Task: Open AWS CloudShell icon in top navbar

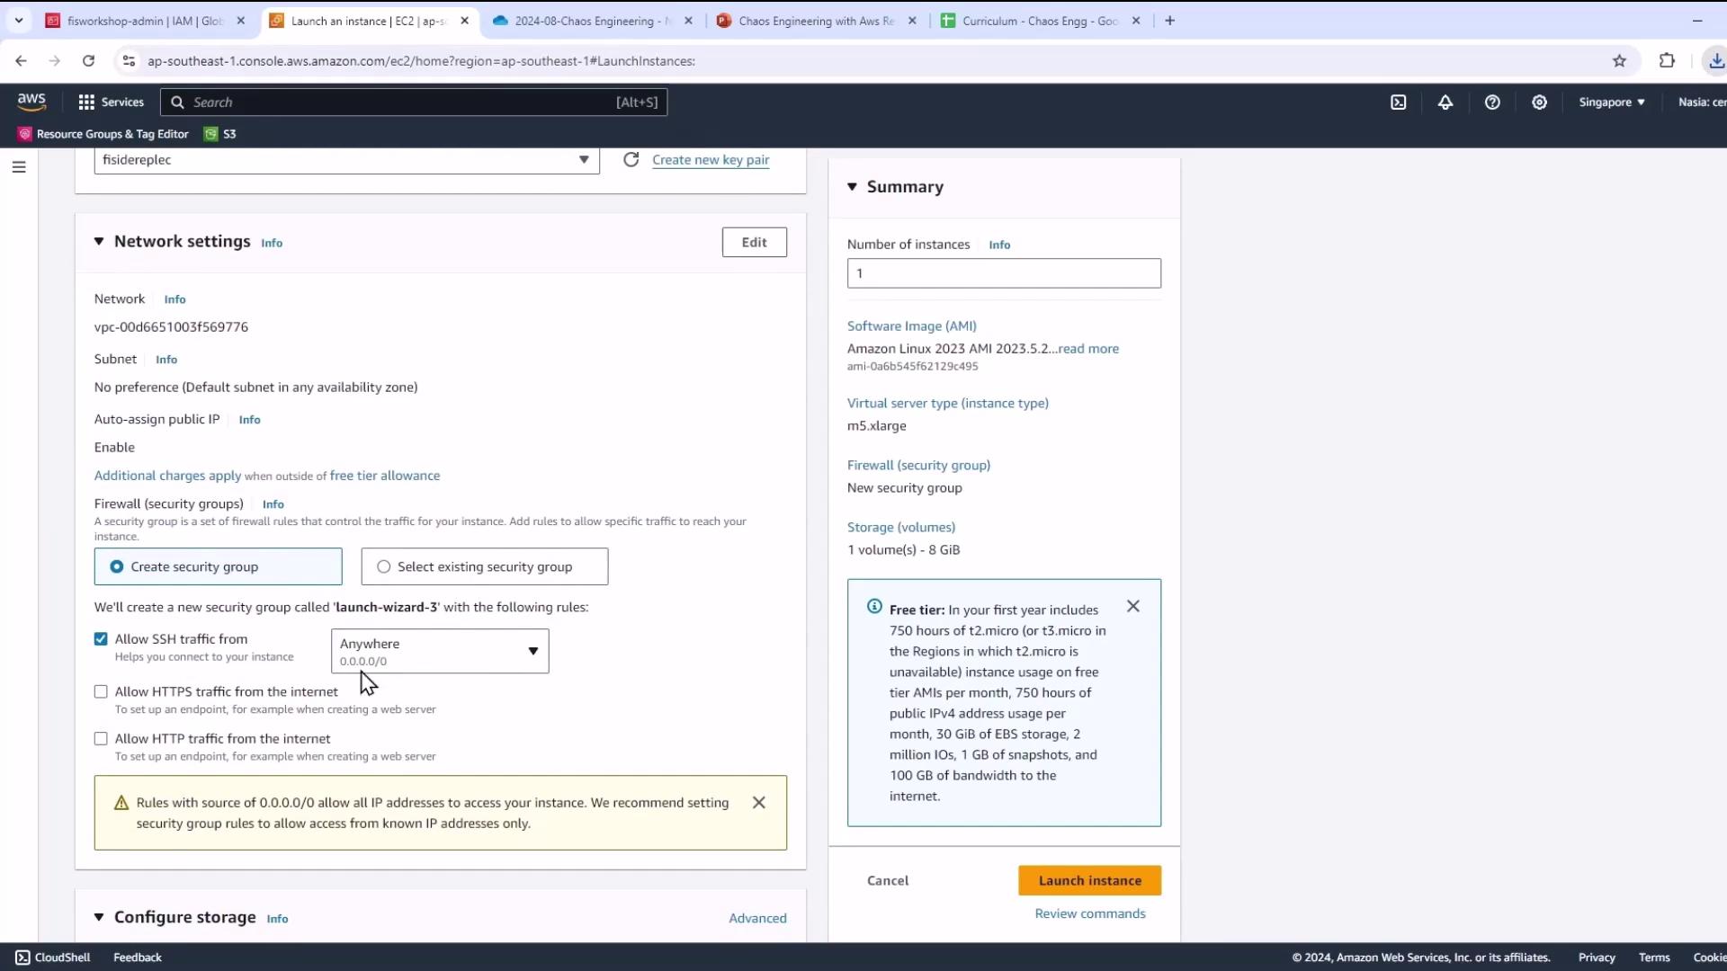Action: (1398, 102)
